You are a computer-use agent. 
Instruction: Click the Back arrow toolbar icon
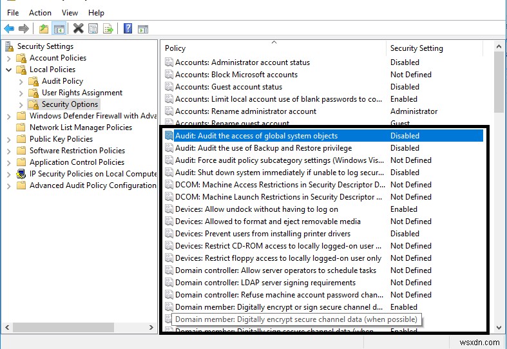(9, 29)
